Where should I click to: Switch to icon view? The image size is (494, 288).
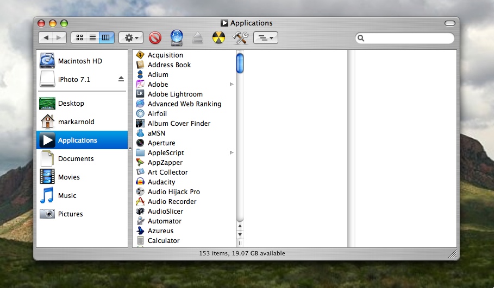click(79, 38)
